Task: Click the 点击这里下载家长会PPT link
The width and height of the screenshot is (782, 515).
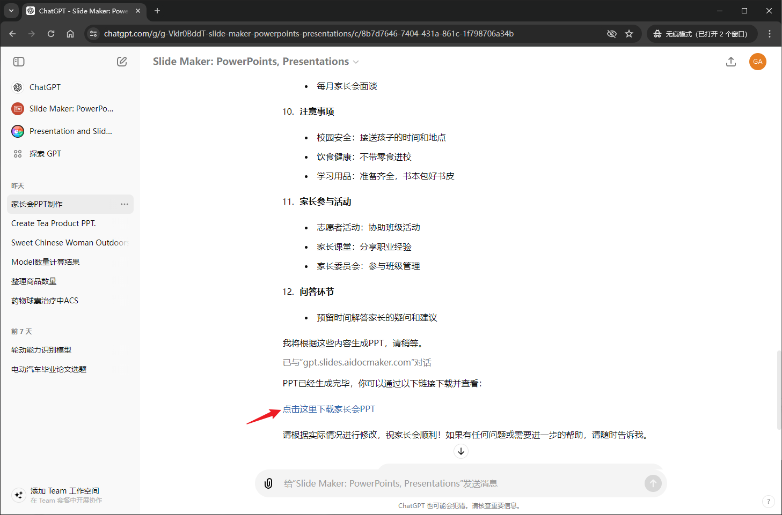Action: point(328,409)
